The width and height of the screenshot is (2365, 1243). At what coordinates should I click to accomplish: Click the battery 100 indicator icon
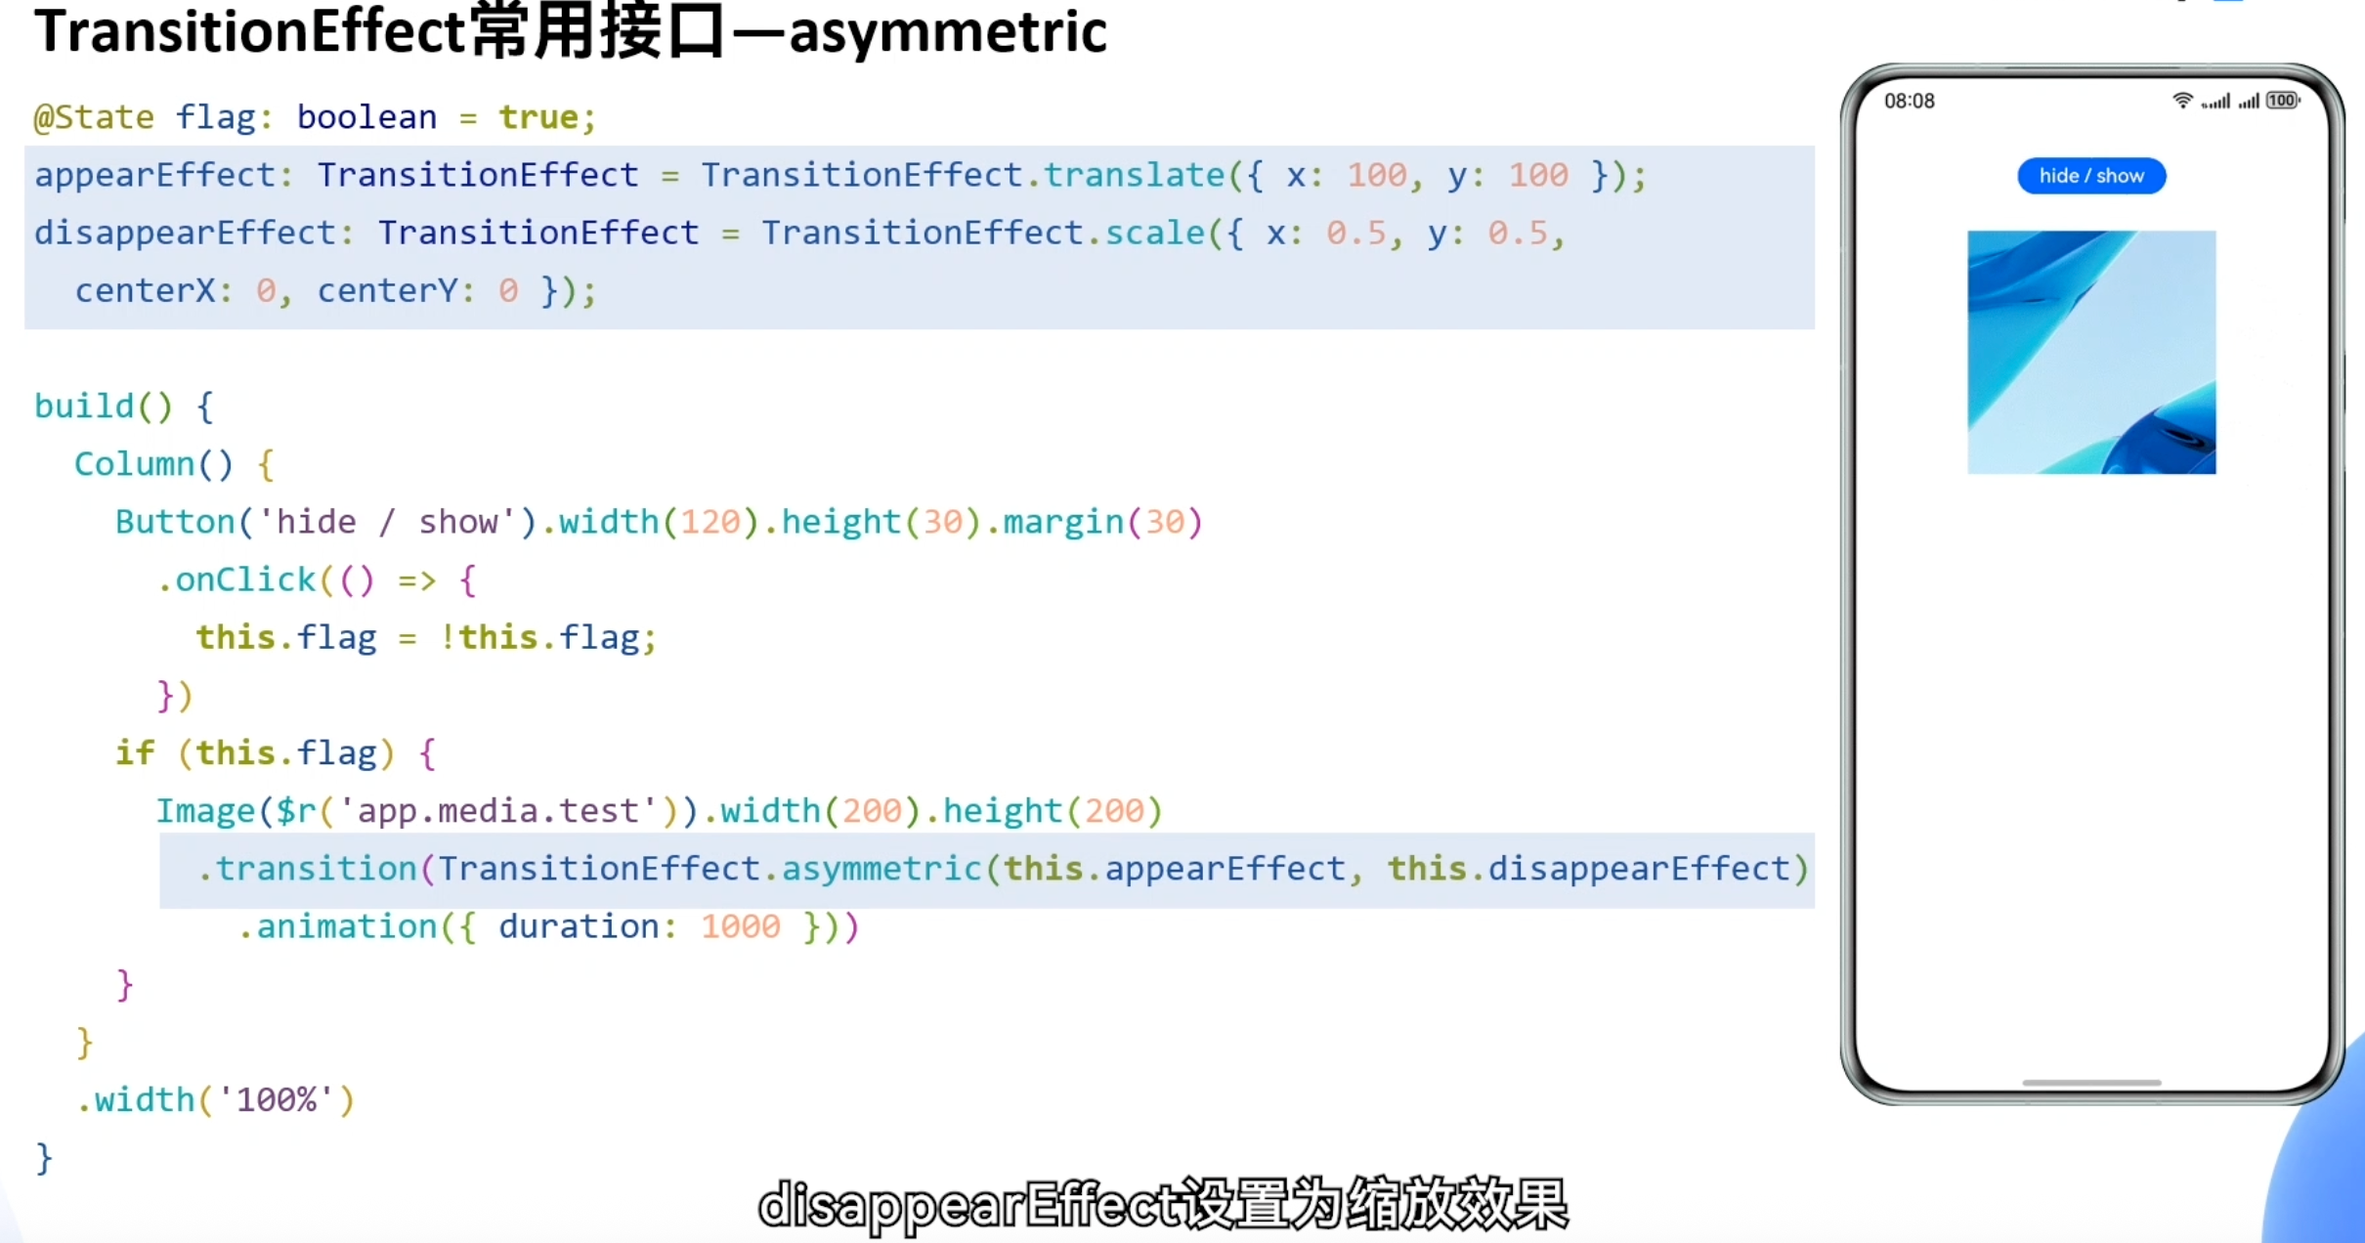pos(2283,101)
